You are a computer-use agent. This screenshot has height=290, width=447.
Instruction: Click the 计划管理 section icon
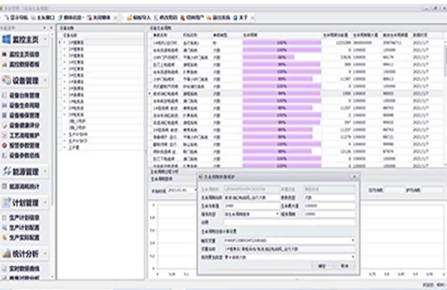pyautogui.click(x=7, y=203)
